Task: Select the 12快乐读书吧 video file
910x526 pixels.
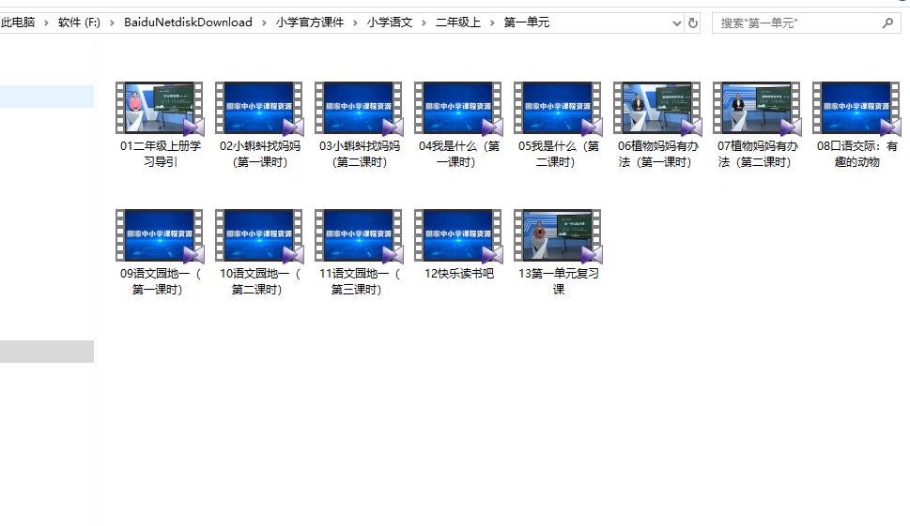Action: coord(458,236)
